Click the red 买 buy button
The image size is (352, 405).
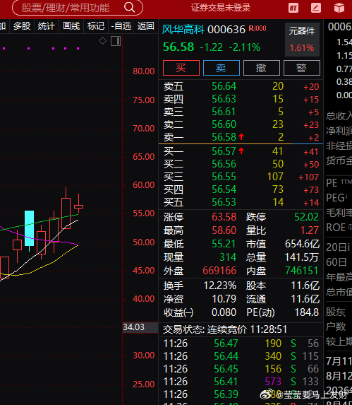click(x=181, y=68)
